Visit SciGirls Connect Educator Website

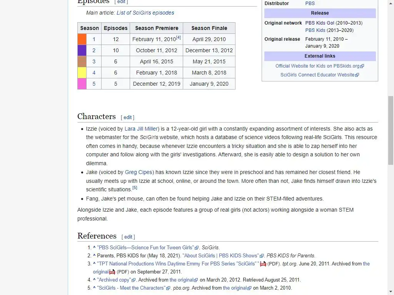click(317, 75)
